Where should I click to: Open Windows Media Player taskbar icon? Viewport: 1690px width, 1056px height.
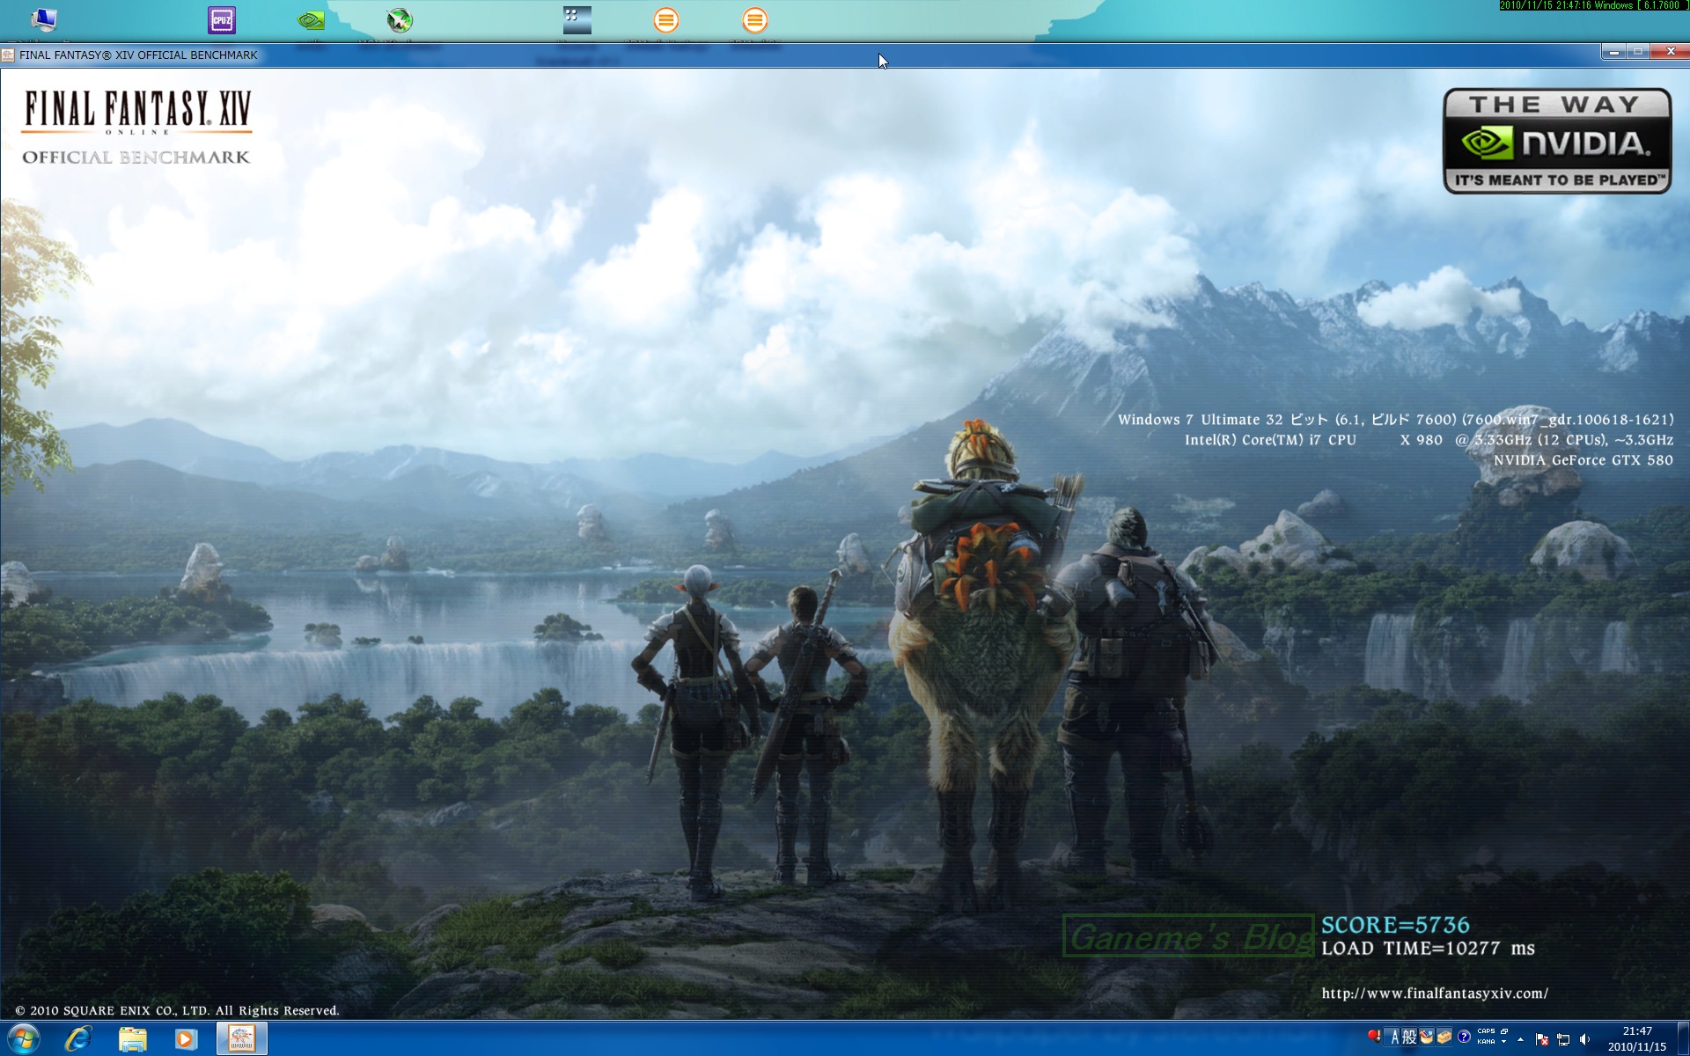(186, 1039)
